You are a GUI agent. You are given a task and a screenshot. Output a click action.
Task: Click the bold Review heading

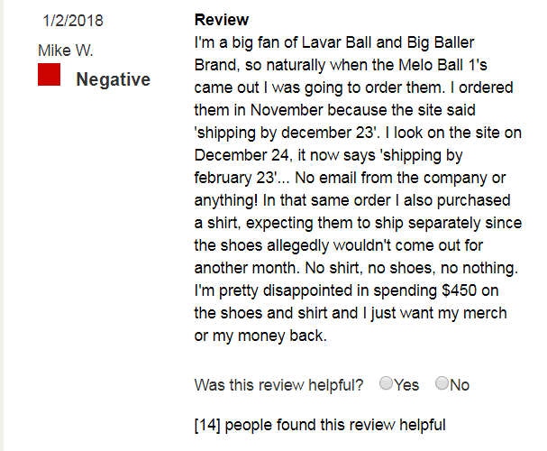[222, 20]
